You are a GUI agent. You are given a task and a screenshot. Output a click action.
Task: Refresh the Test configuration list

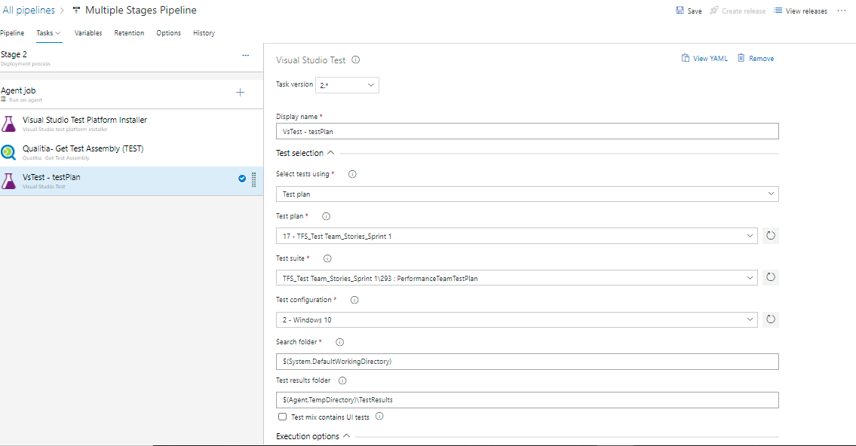(x=770, y=319)
